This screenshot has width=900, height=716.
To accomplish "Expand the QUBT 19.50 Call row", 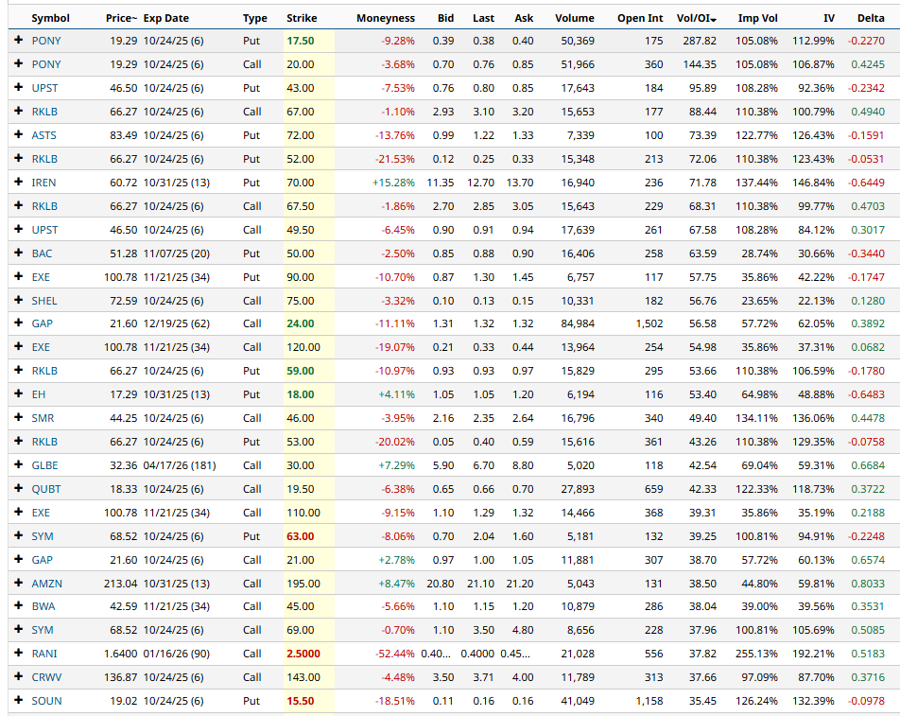I will pos(18,488).
